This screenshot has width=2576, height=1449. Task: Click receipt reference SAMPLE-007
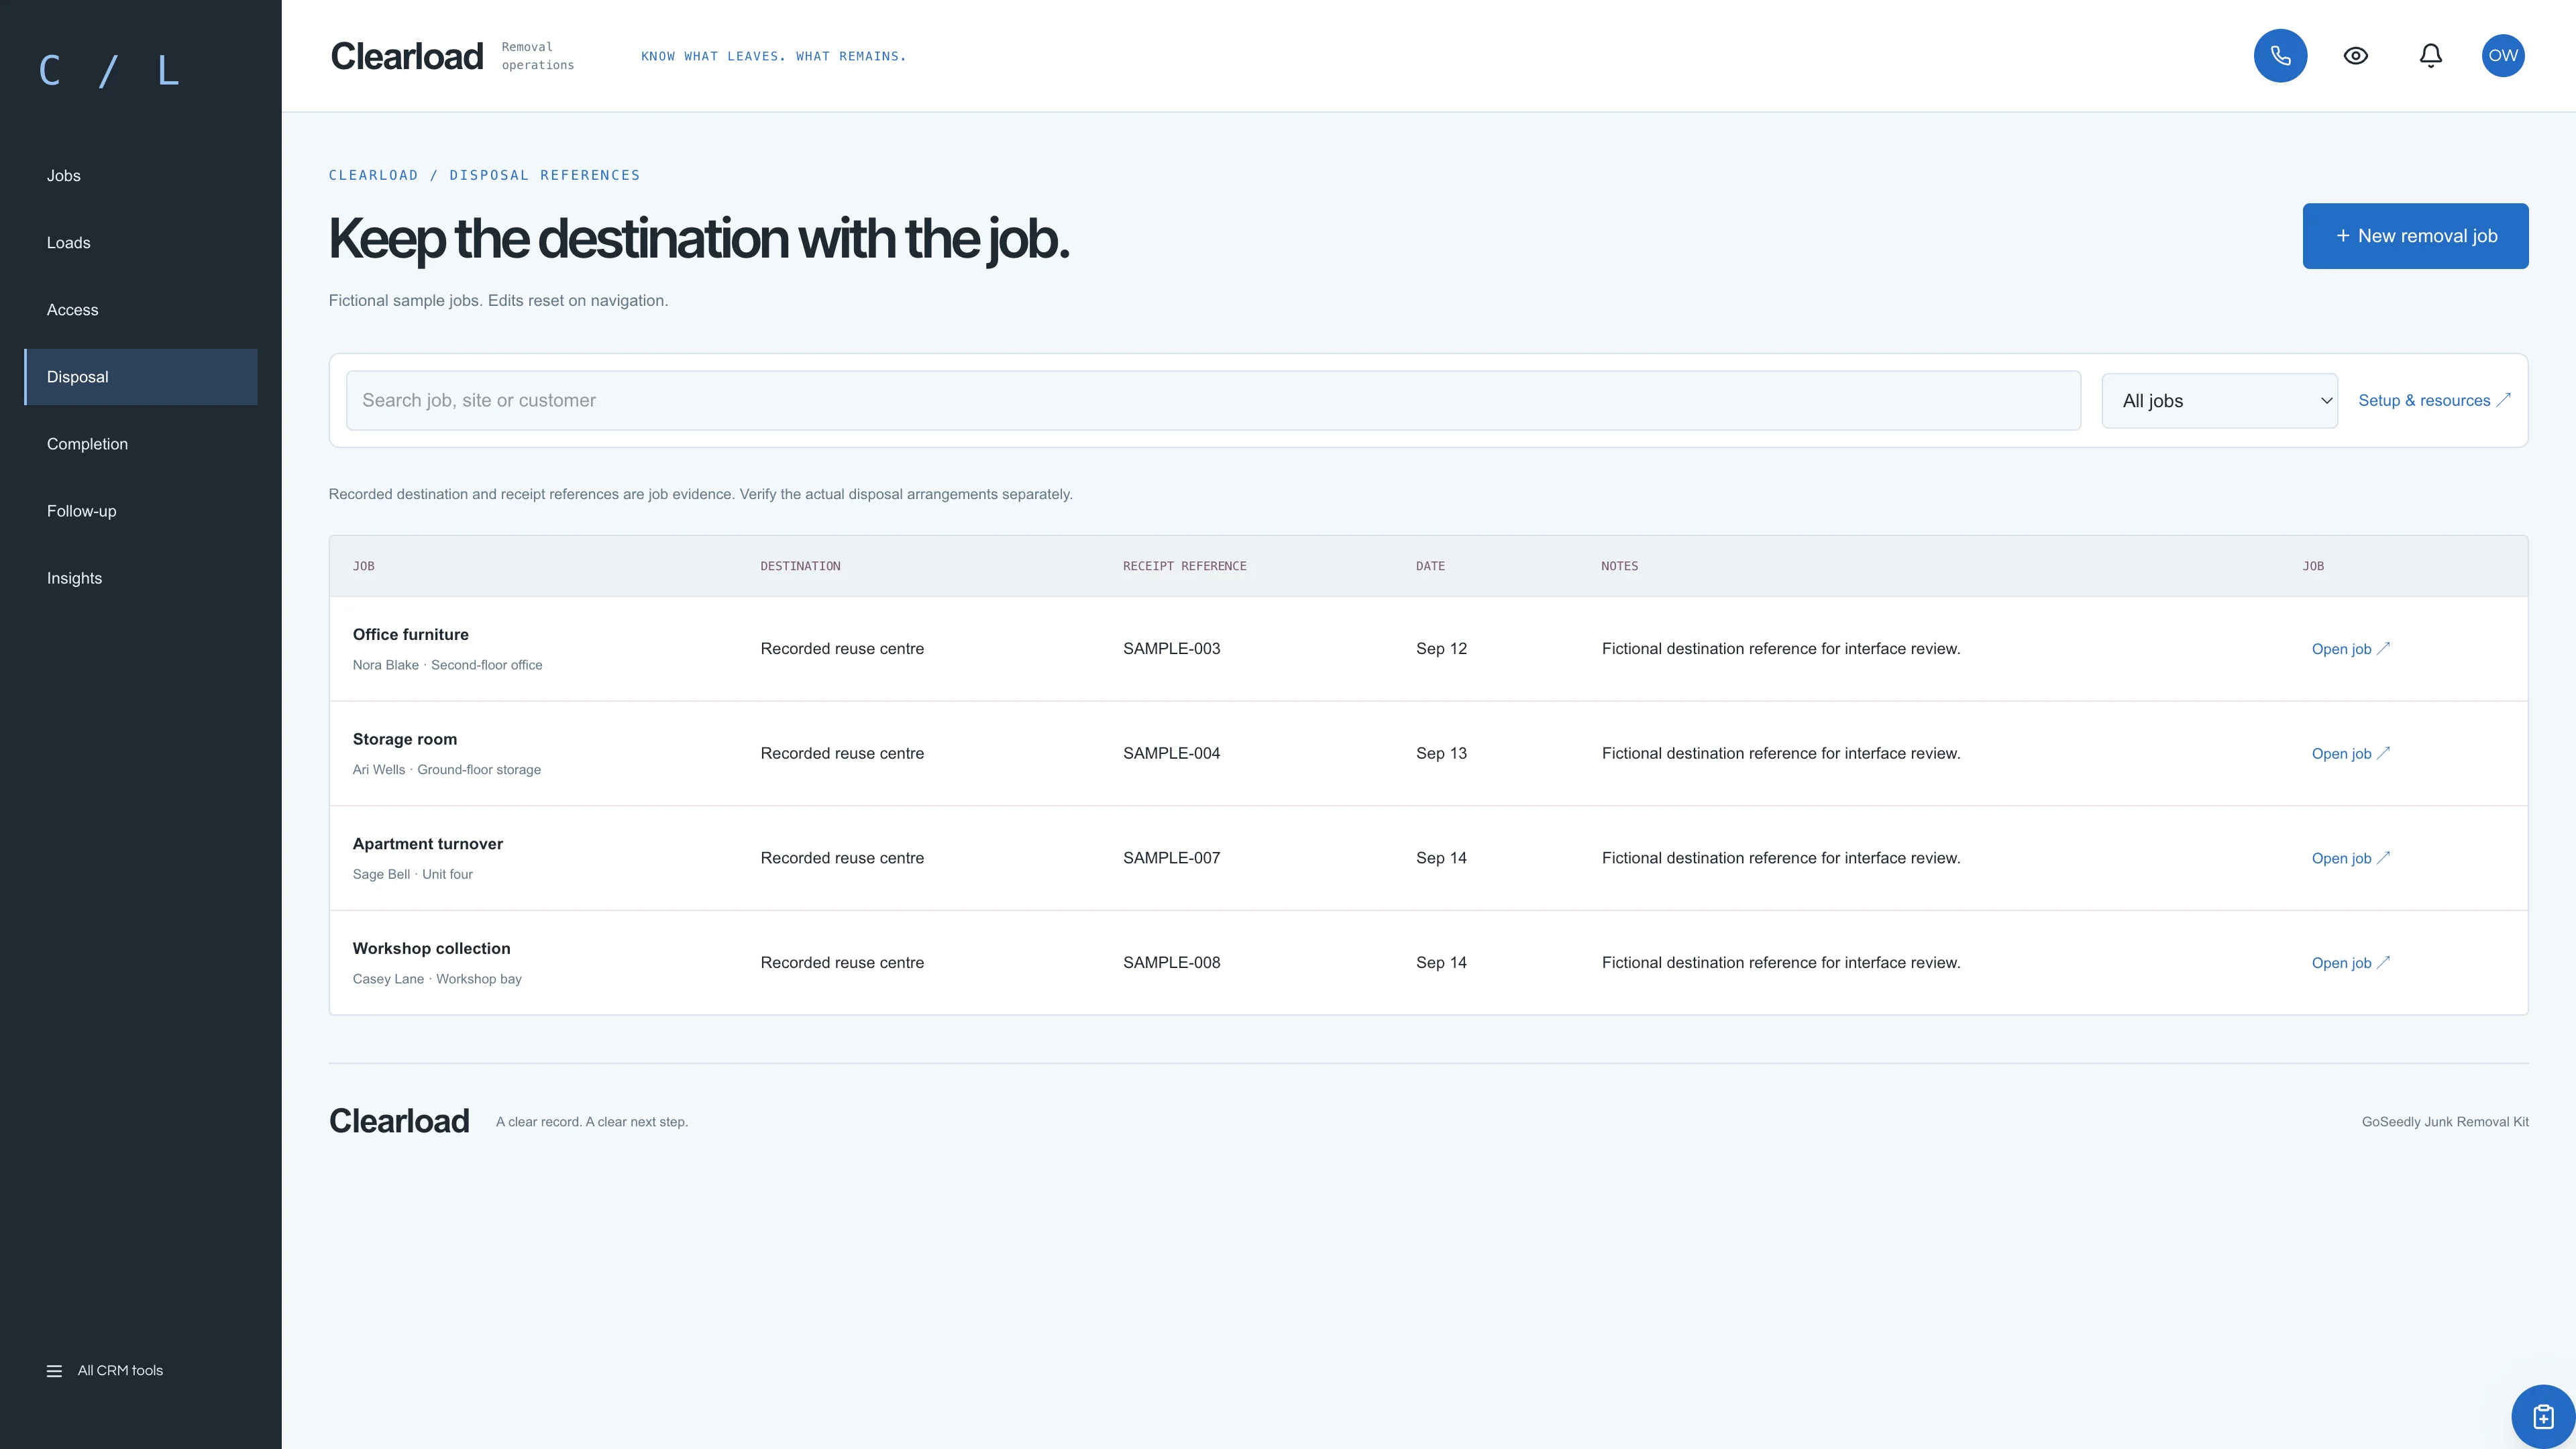point(1171,858)
